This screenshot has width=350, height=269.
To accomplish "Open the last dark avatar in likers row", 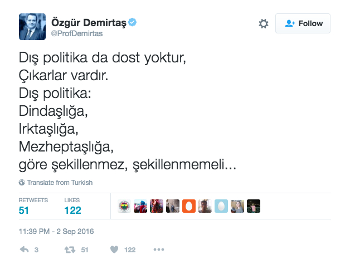I will pyautogui.click(x=254, y=206).
